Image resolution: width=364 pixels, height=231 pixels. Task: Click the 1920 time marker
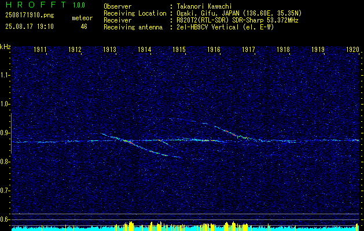[352, 49]
